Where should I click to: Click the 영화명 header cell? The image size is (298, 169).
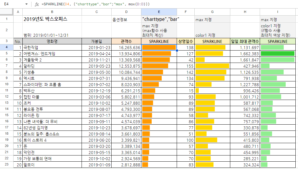[x=52, y=41]
